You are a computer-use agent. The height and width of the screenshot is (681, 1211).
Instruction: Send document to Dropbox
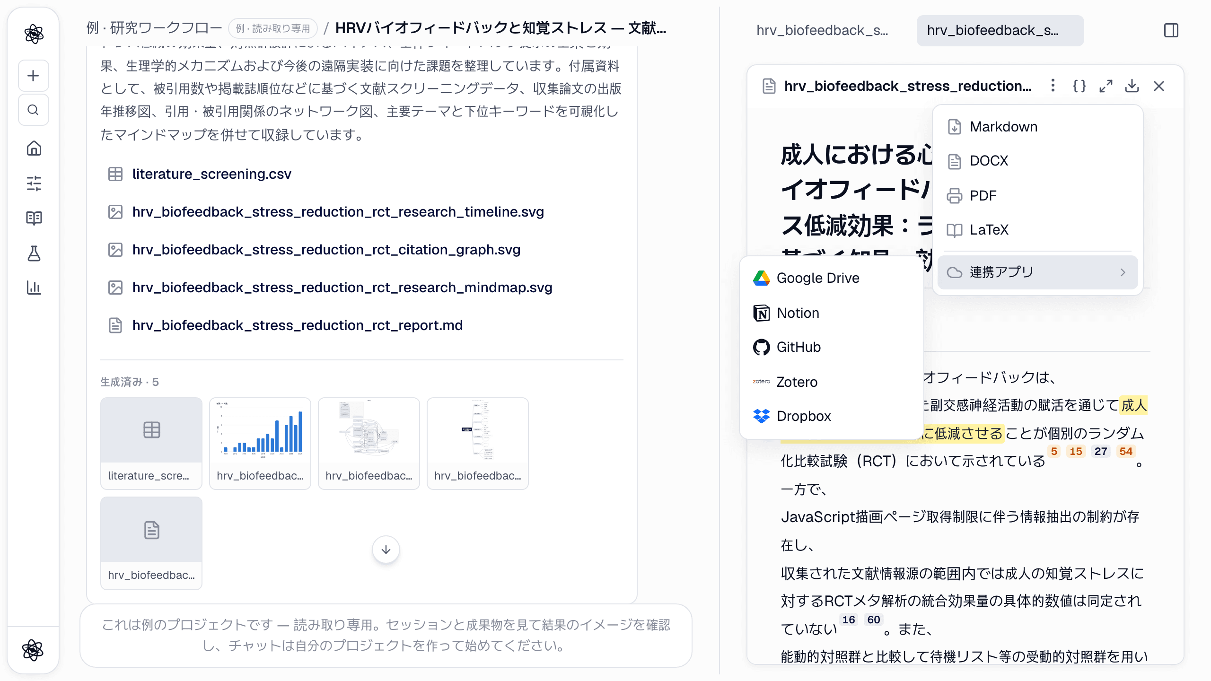click(832, 416)
